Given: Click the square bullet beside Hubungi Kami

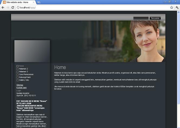Looking at the screenshot, I should (x=18, y=77).
